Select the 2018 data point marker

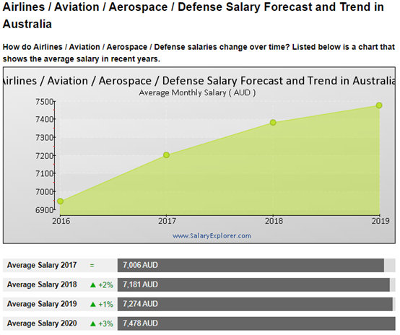(x=273, y=123)
